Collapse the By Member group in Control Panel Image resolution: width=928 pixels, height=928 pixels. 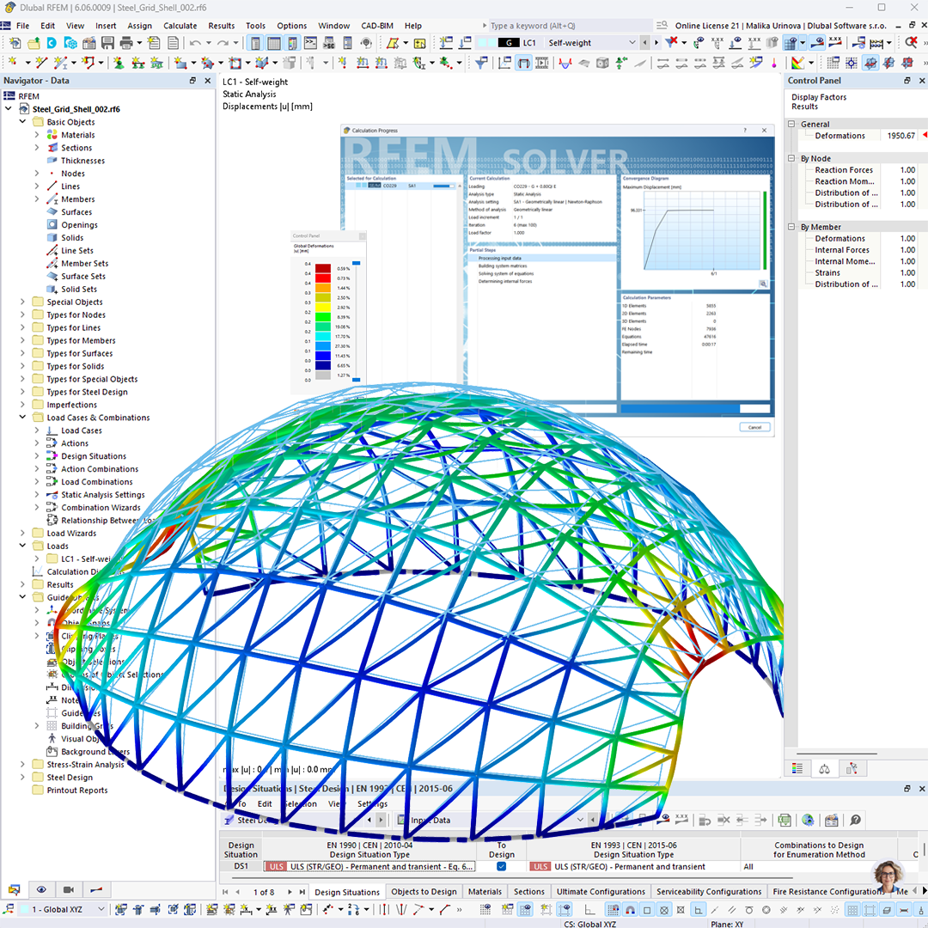[x=791, y=227]
